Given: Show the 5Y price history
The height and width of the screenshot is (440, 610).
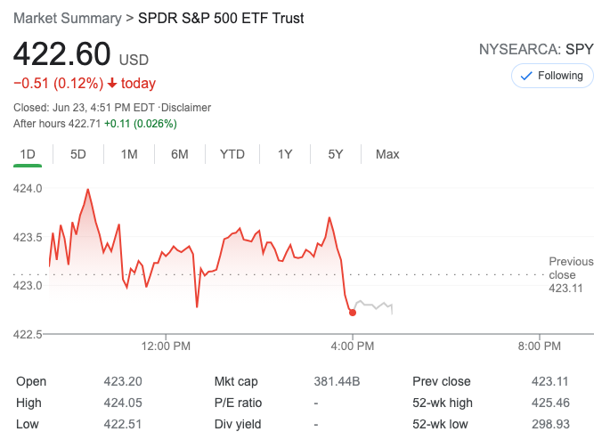Looking at the screenshot, I should pyautogui.click(x=336, y=154).
